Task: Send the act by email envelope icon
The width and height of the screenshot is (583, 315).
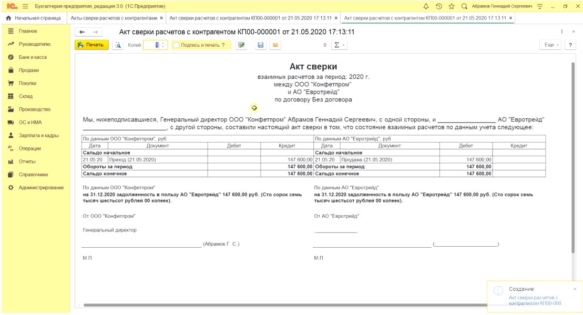Action: click(x=275, y=45)
